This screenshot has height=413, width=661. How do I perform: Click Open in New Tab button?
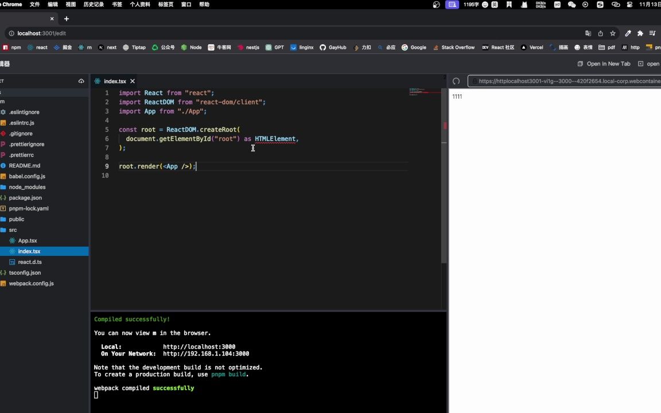(604, 64)
